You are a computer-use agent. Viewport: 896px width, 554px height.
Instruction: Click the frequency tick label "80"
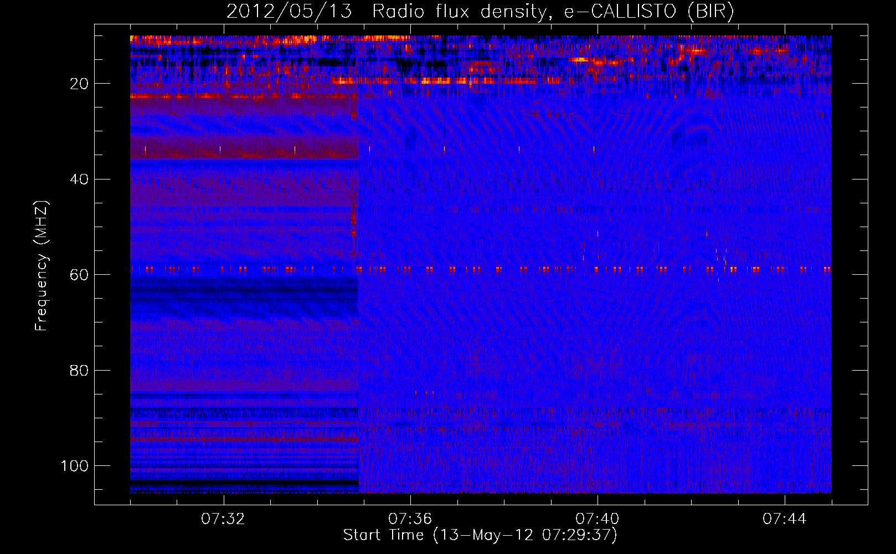[x=79, y=371]
